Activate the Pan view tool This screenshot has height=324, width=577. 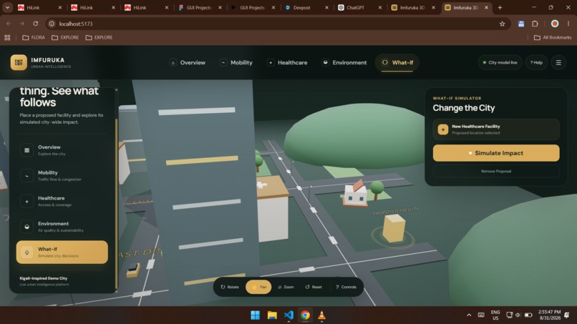click(x=258, y=287)
